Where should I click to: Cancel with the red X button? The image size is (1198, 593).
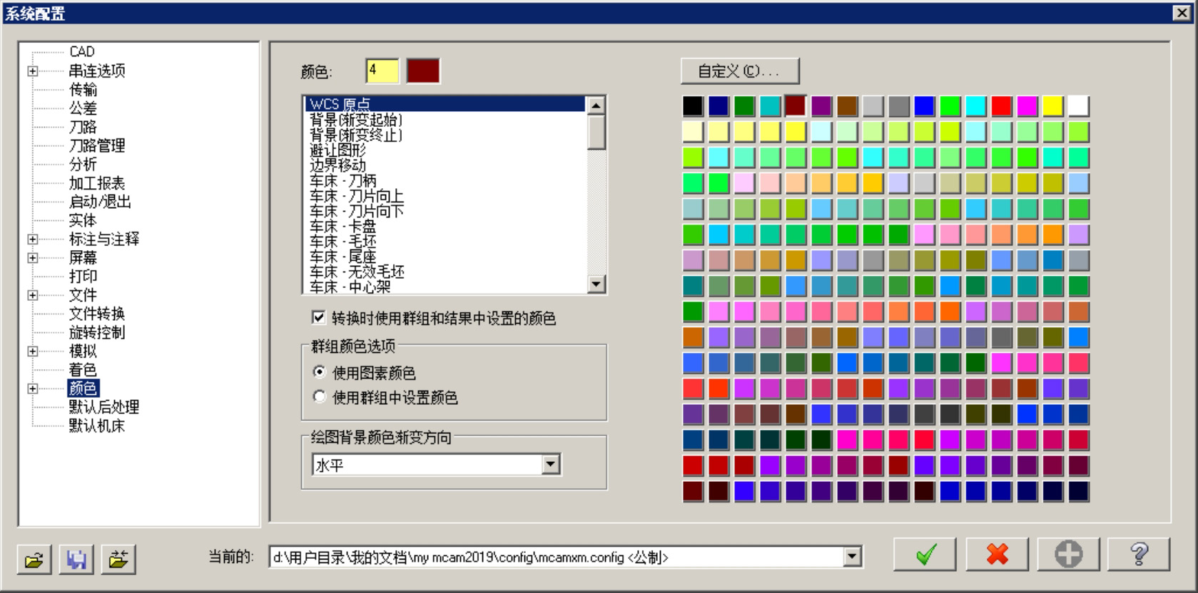[x=997, y=555]
